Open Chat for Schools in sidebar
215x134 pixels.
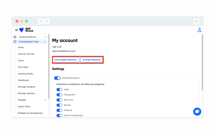tap(26, 54)
